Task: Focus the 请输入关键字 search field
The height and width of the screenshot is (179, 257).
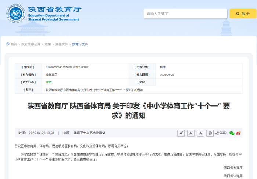Action: click(x=185, y=14)
